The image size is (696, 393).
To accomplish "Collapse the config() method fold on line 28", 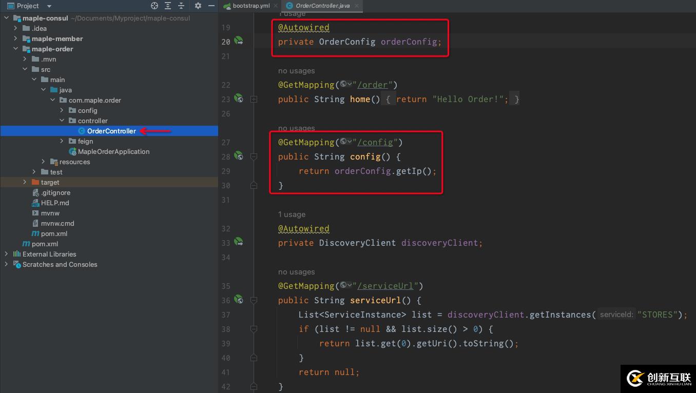I will 254,156.
